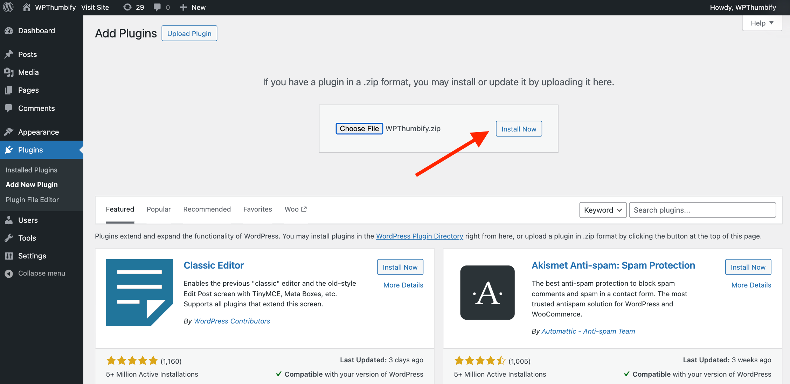Expand the Help dropdown
The width and height of the screenshot is (790, 384).
[x=762, y=23]
